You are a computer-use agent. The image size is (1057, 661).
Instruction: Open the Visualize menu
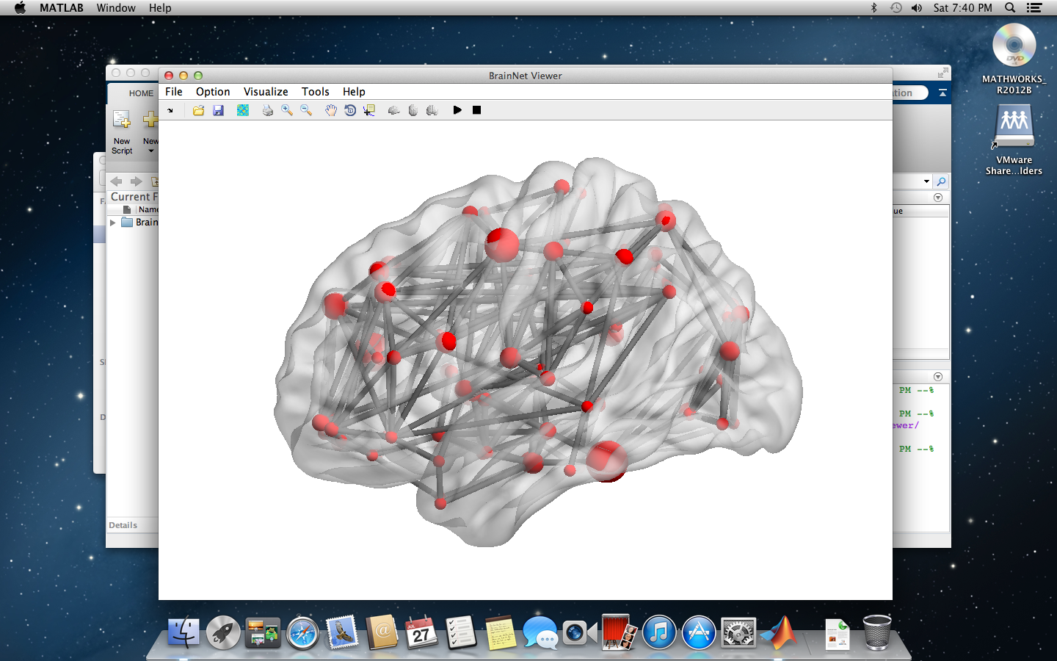click(266, 92)
